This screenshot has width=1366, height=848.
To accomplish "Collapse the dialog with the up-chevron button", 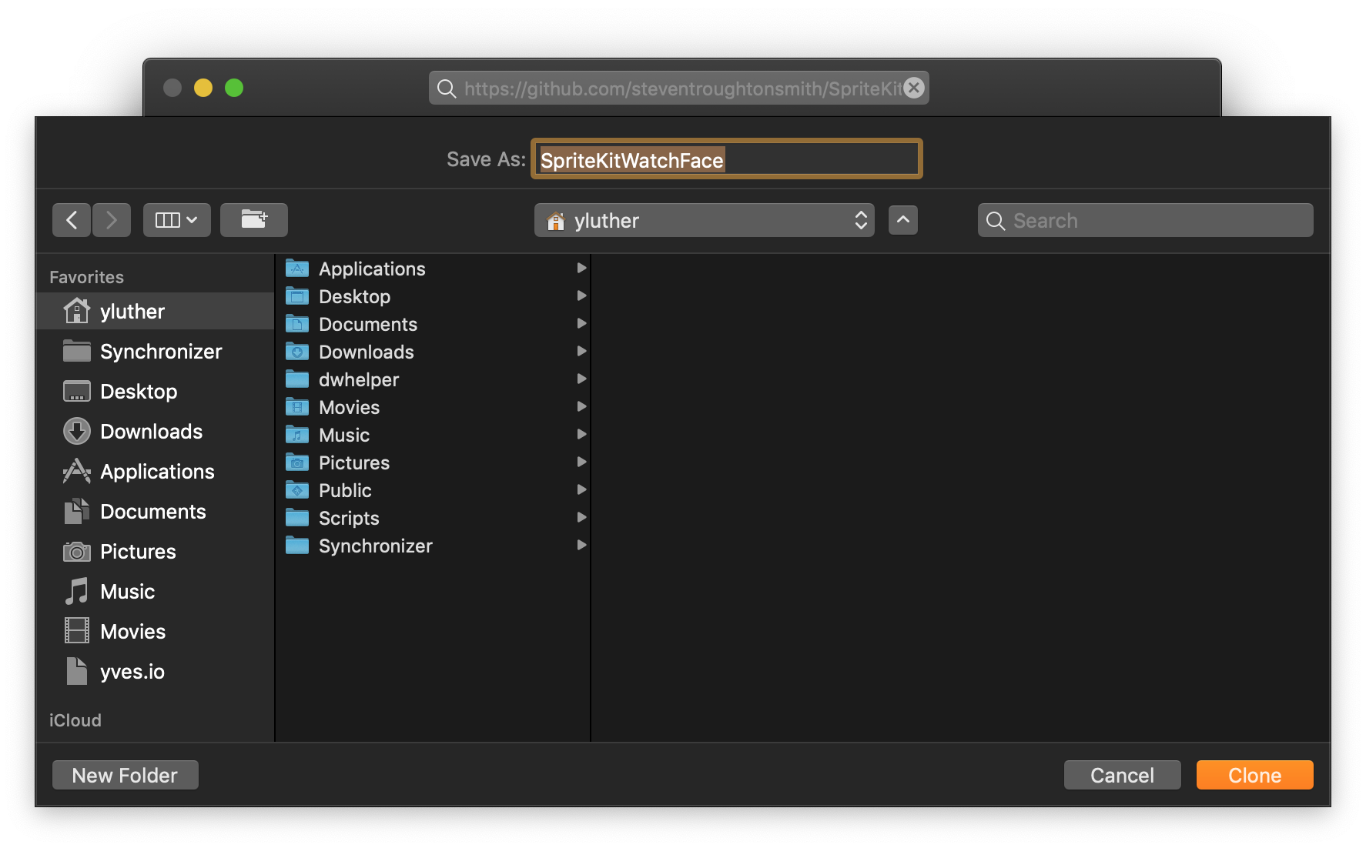I will pos(903,220).
